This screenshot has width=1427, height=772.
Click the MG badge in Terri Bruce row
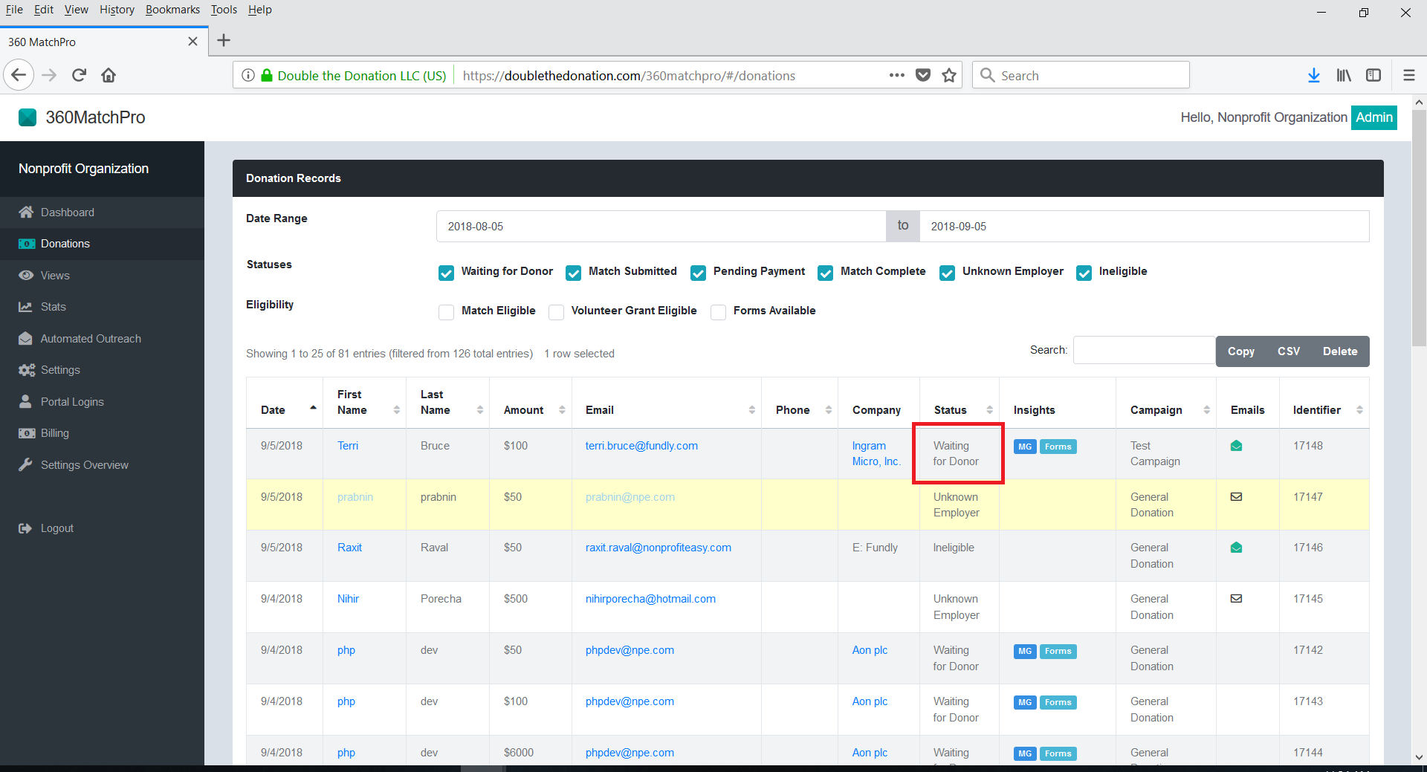[x=1025, y=447]
